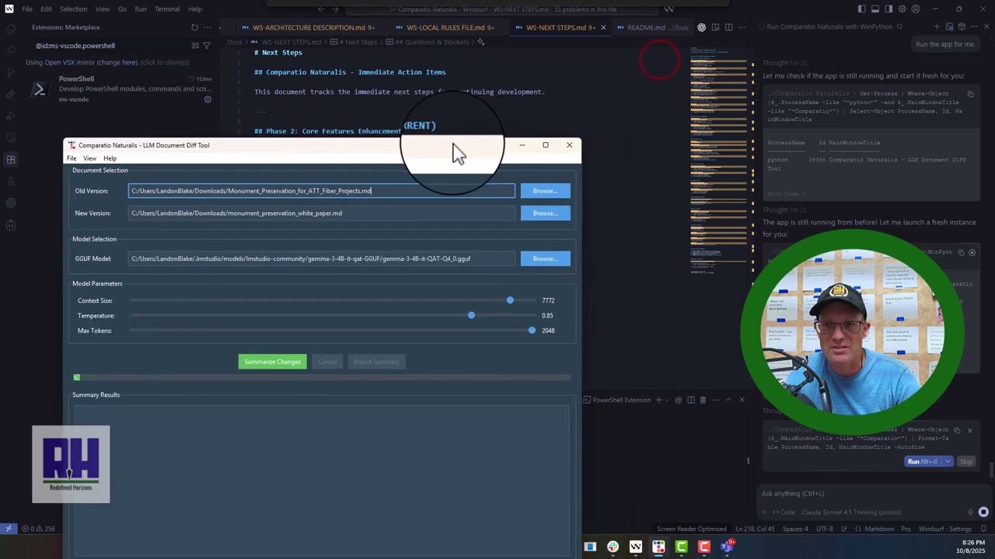This screenshot has width=995, height=559.
Task: Split the editor to the right
Action: (728, 27)
